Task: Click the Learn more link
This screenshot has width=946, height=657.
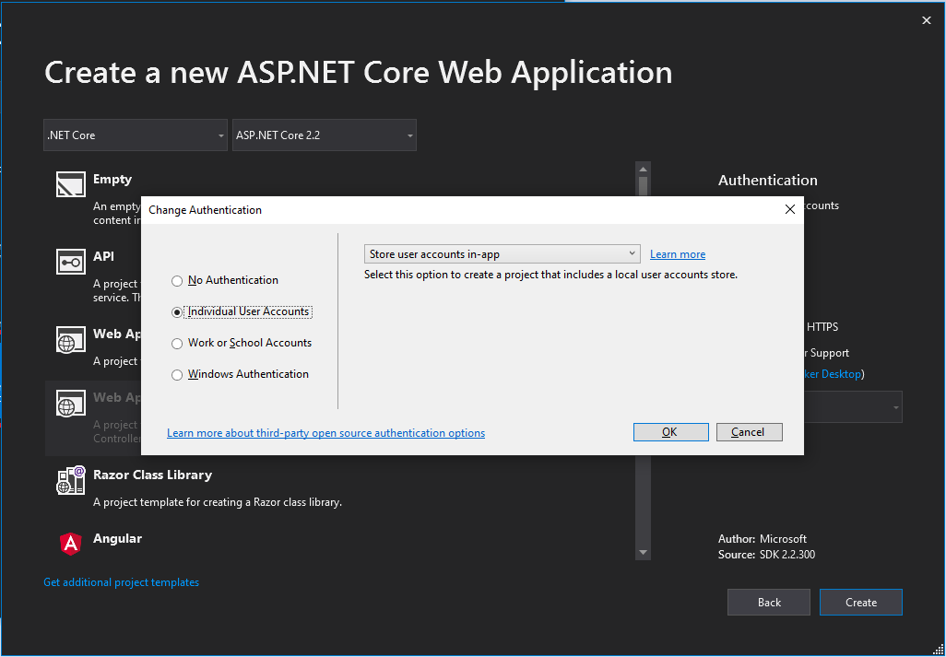Action: [x=678, y=254]
